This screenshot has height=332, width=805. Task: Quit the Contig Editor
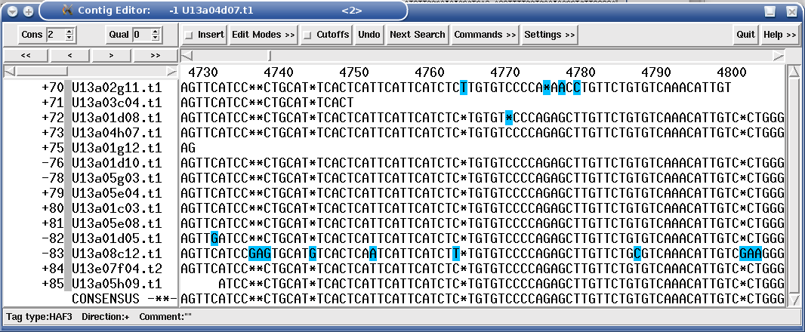pos(745,35)
